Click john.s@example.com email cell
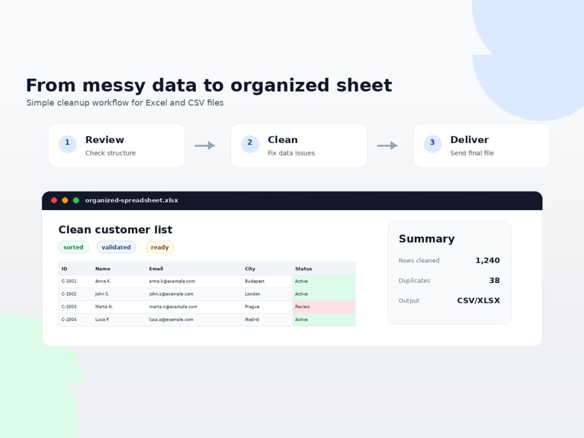Image resolution: width=584 pixels, height=438 pixels. pyautogui.click(x=194, y=294)
